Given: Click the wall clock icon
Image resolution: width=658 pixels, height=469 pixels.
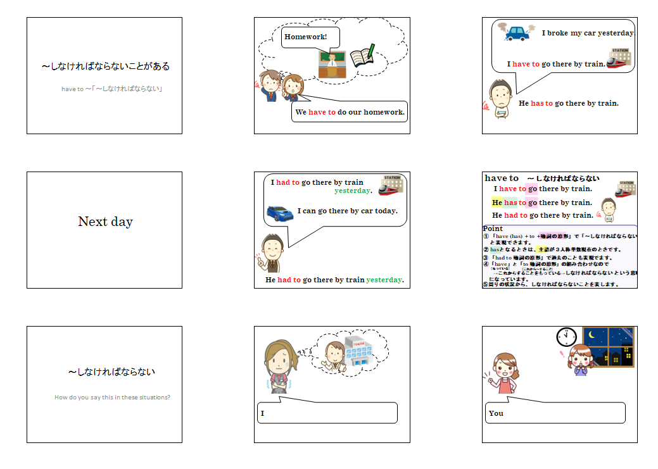Looking at the screenshot, I should [567, 337].
